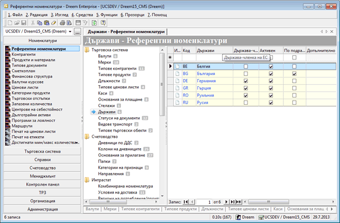Click the document icon in the BG row
Viewport: 340px width, 223px height.
point(178,74)
